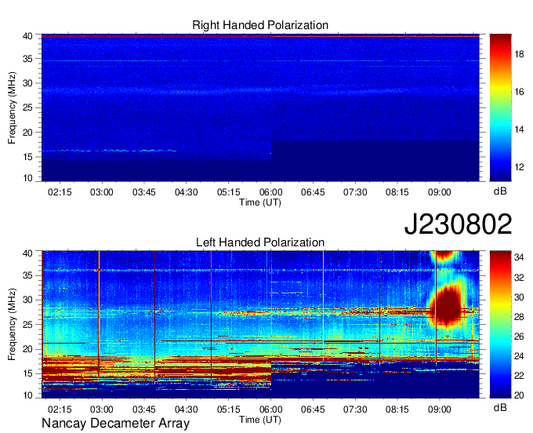Click the 30 MHz tick label on the bottom plot
The width and height of the screenshot is (533, 433).
tap(27, 300)
